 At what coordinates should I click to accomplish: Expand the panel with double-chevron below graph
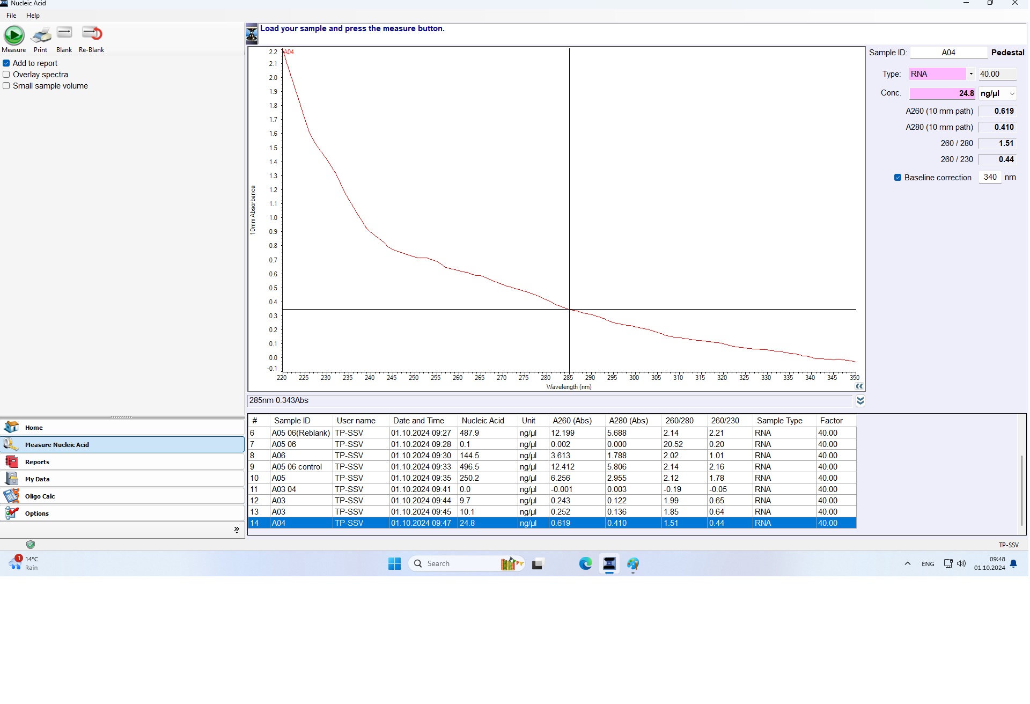[860, 401]
